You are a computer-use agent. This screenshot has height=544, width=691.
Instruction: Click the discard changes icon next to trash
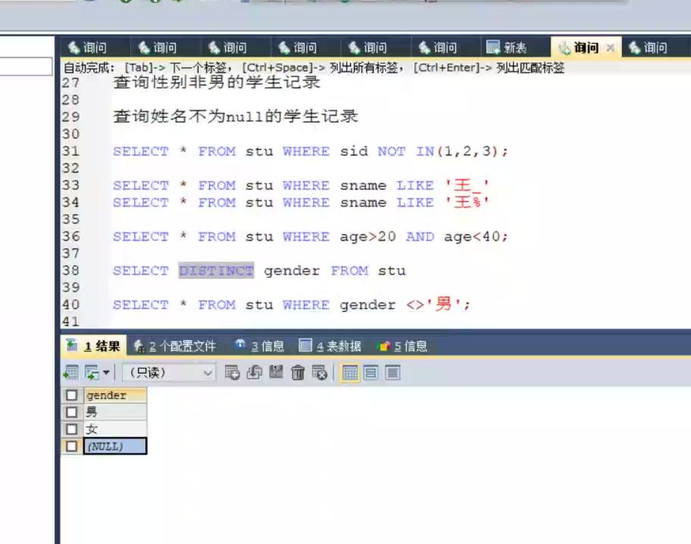pyautogui.click(x=319, y=372)
